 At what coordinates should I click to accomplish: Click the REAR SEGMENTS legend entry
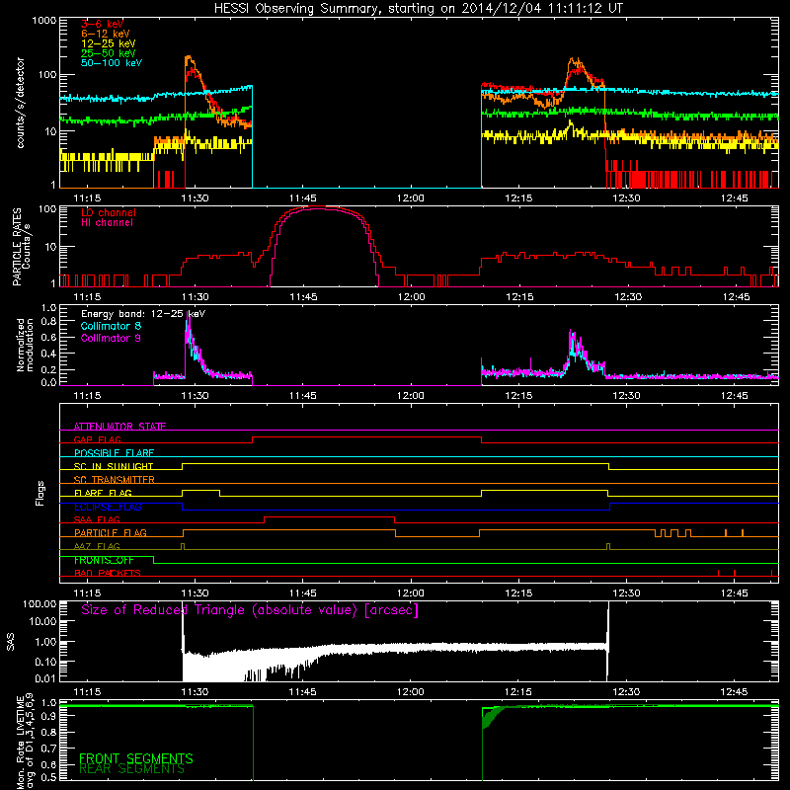[x=132, y=769]
